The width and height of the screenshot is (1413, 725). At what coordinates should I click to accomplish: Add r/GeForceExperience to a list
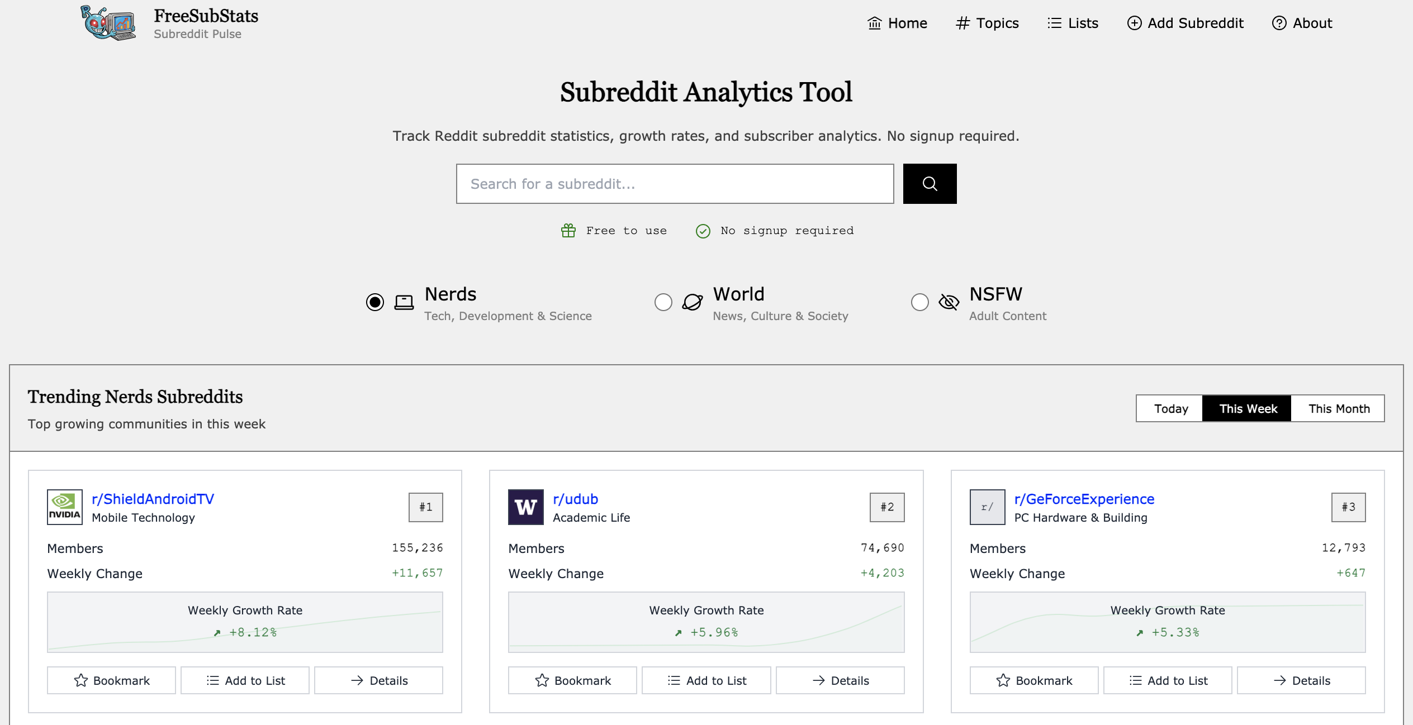[1167, 680]
